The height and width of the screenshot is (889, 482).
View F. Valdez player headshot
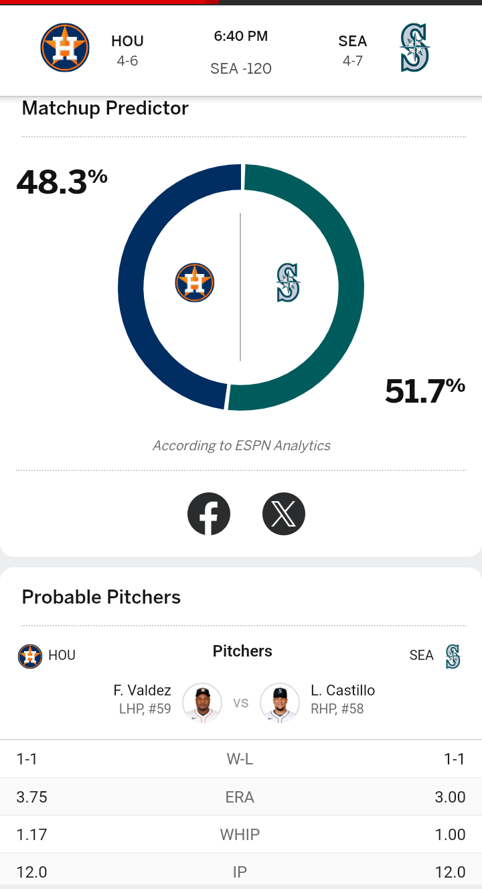202,703
